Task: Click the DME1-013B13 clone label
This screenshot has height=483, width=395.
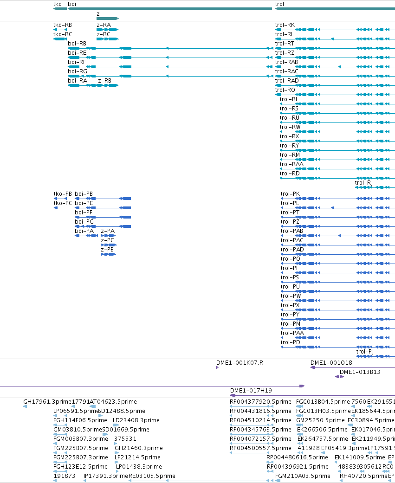Action: pyautogui.click(x=360, y=372)
